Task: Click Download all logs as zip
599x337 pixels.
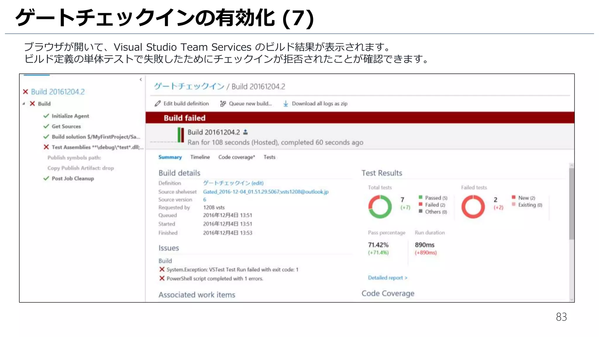Action: pos(320,104)
